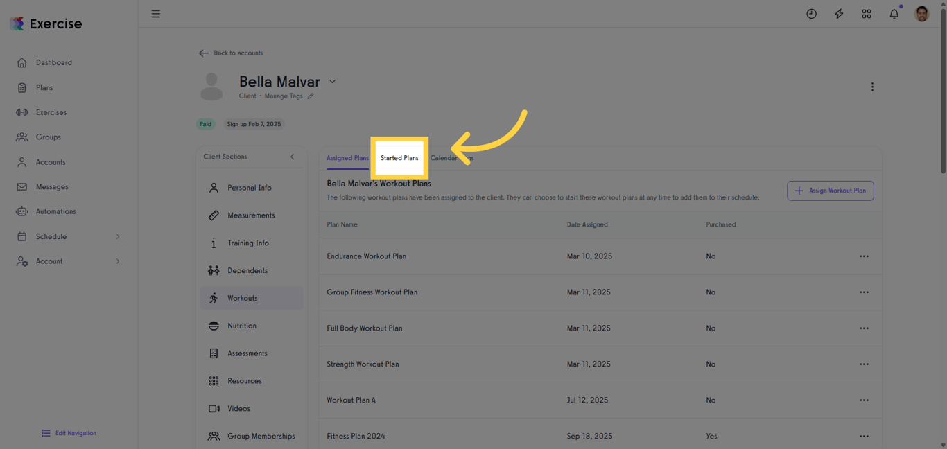Viewport: 947px width, 449px height.
Task: Open the notifications bell
Action: 894,14
